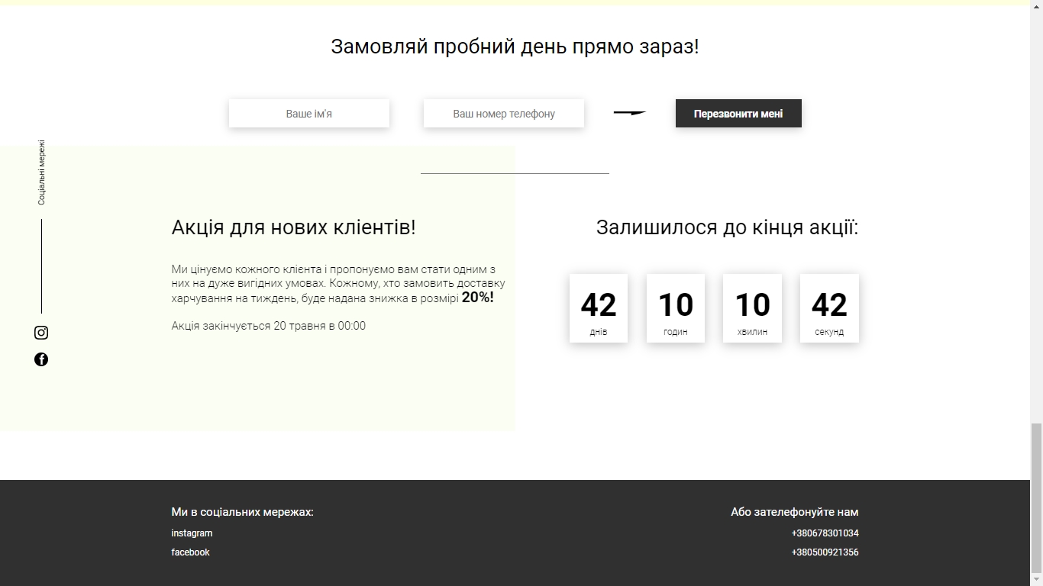
Task: Click the "Ваше ім'я" name field
Action: [x=309, y=114]
